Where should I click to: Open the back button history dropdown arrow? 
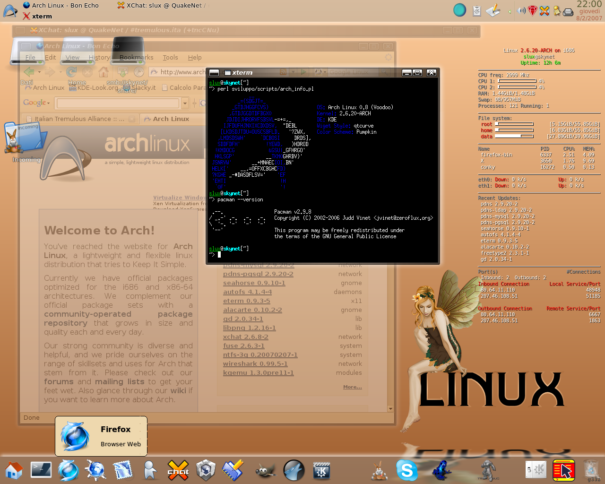click(x=39, y=72)
